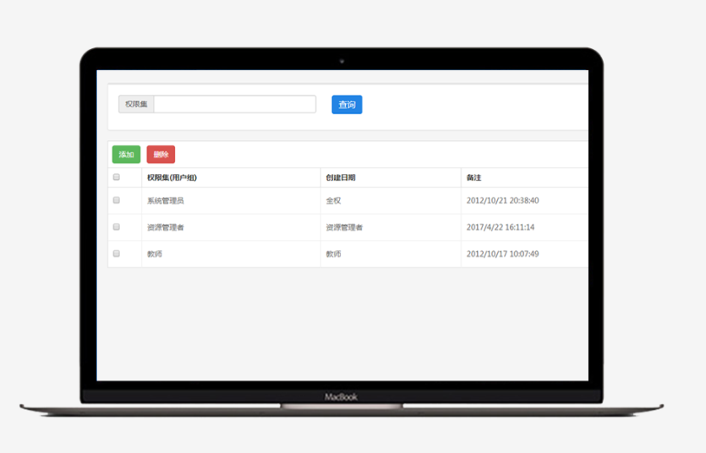Click the gray 权限集 label beside the input
This screenshot has width=706, height=453.
point(136,104)
